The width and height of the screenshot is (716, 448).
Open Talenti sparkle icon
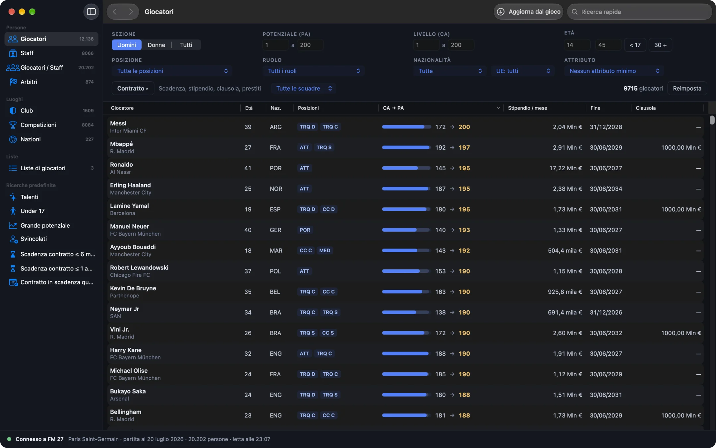(13, 197)
